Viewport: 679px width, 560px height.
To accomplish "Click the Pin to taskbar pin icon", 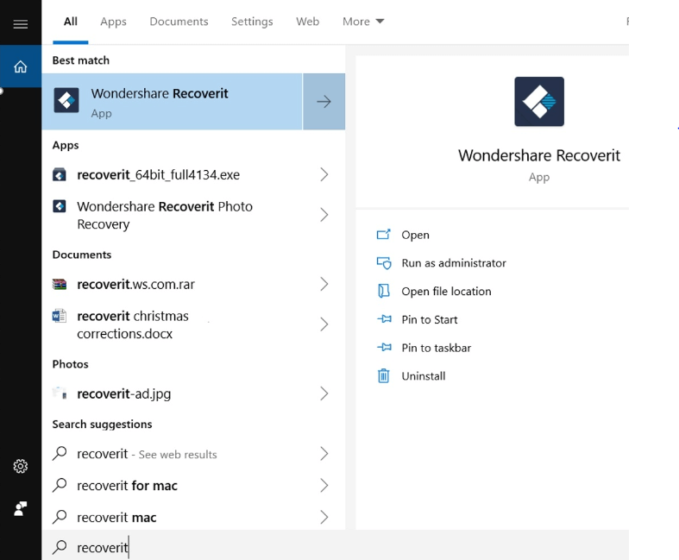I will click(384, 348).
